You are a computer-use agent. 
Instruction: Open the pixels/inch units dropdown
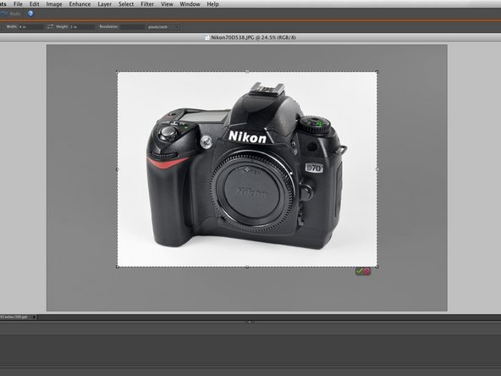[163, 27]
